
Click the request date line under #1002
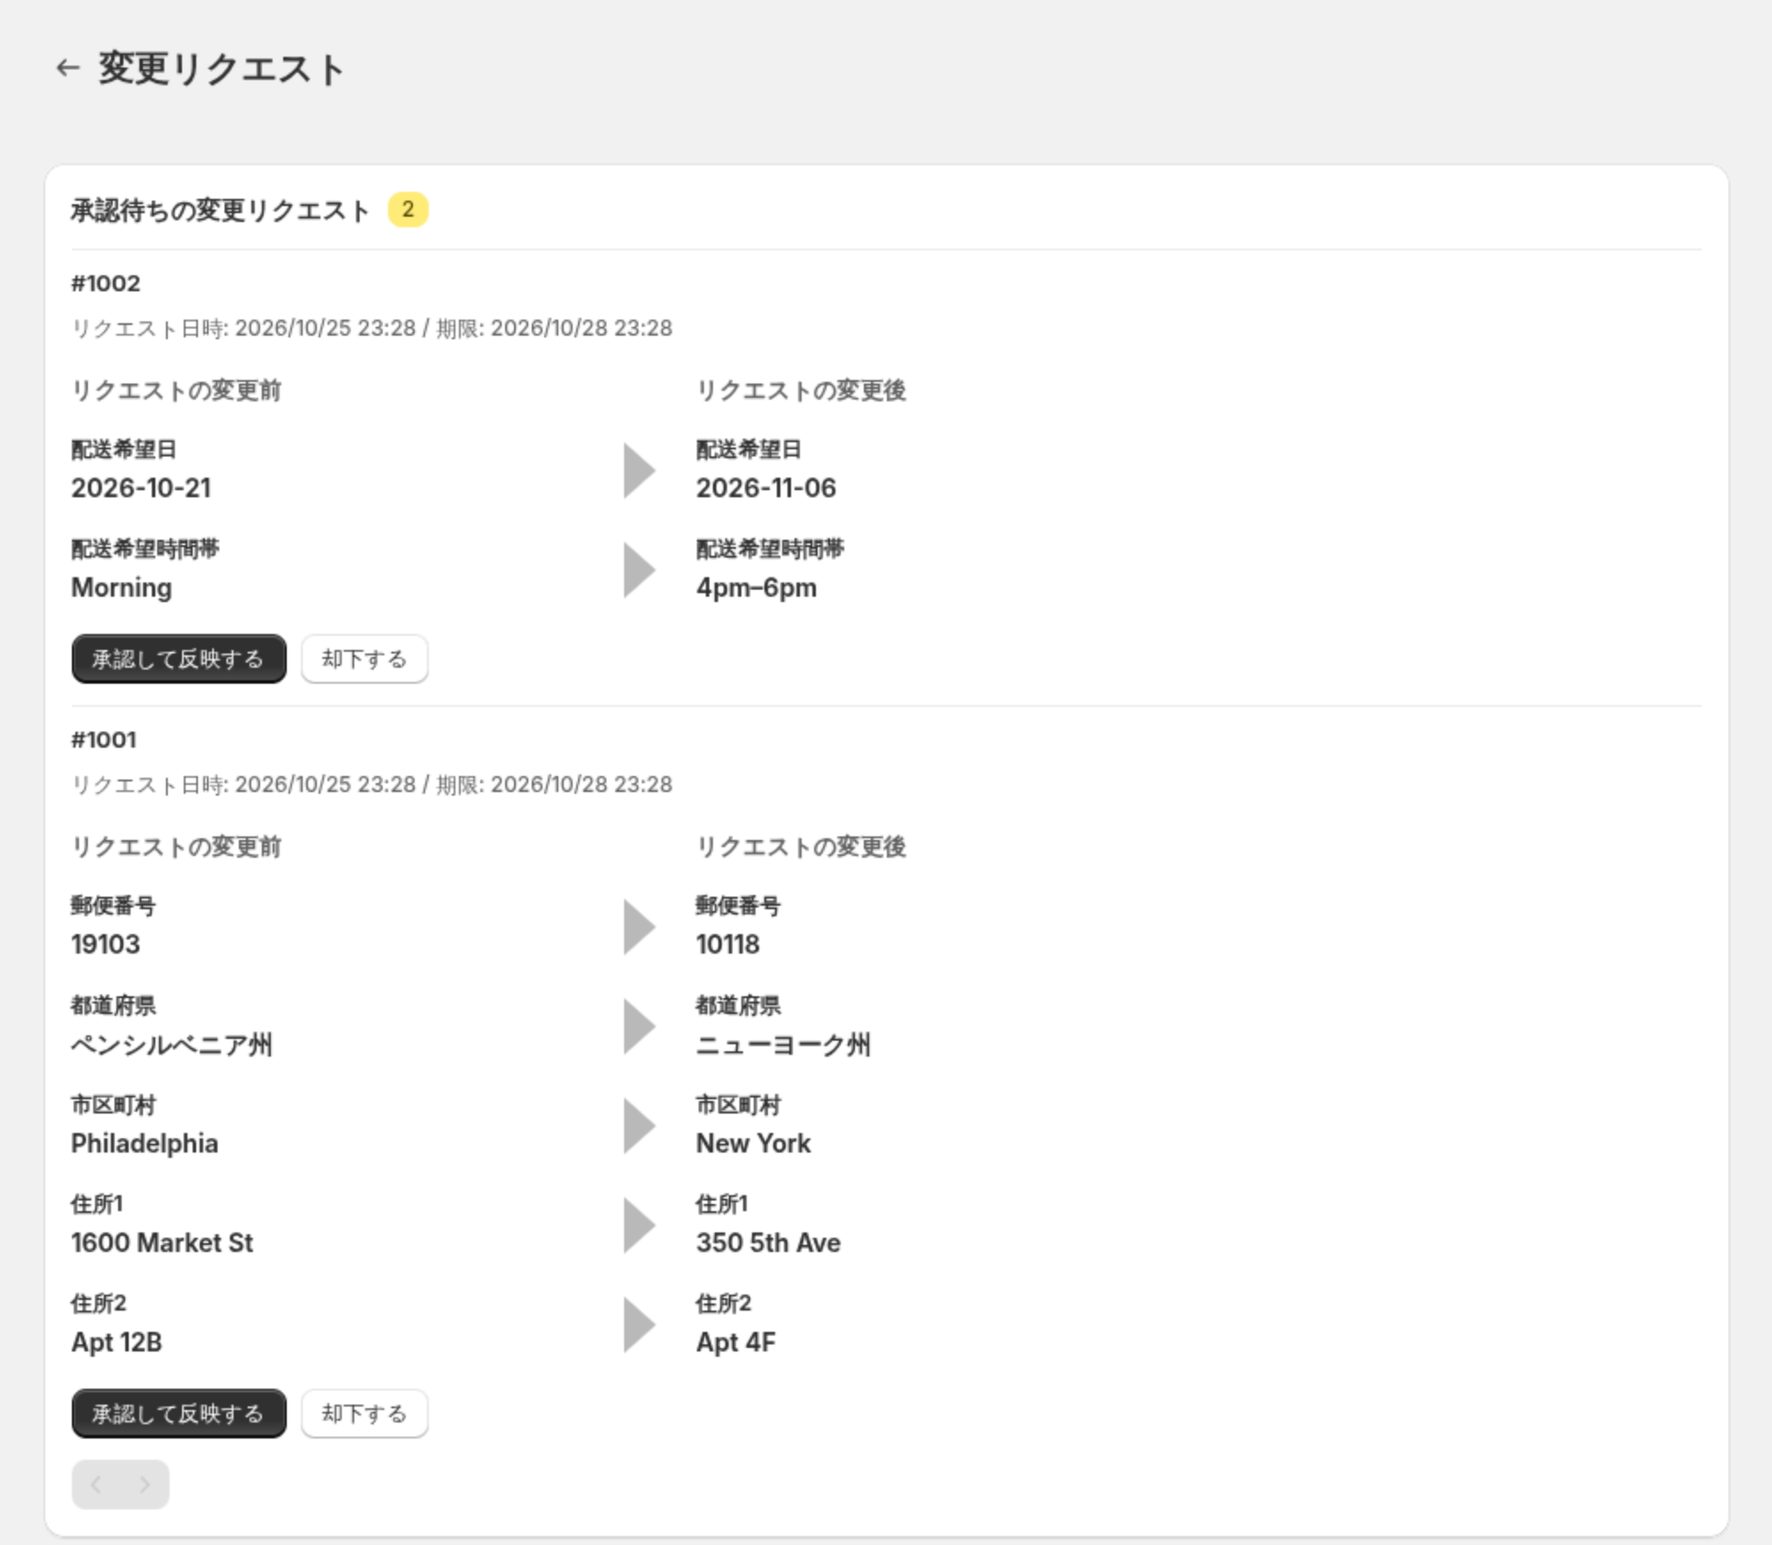(x=372, y=329)
